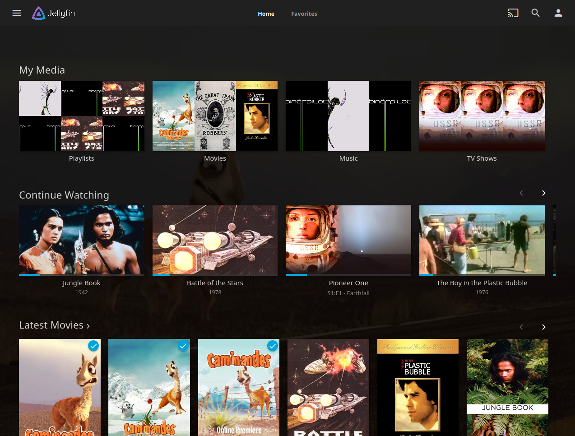Click Jungle Book playback progress bar

[82, 274]
